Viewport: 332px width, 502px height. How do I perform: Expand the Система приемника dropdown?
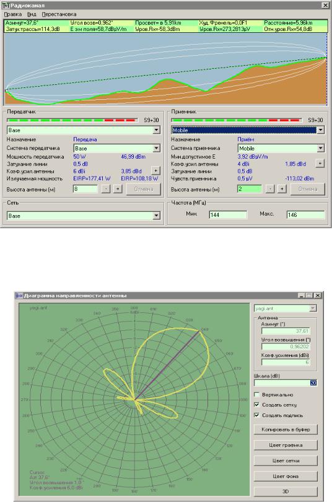[x=320, y=148]
